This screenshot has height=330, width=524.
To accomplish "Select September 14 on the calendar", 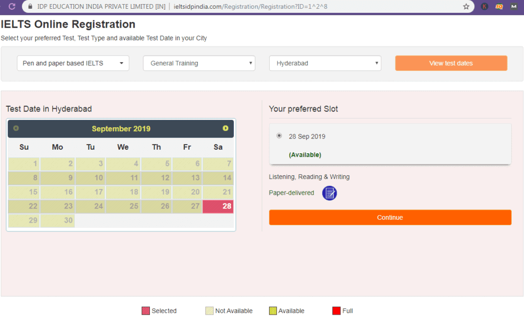I will (x=218, y=178).
